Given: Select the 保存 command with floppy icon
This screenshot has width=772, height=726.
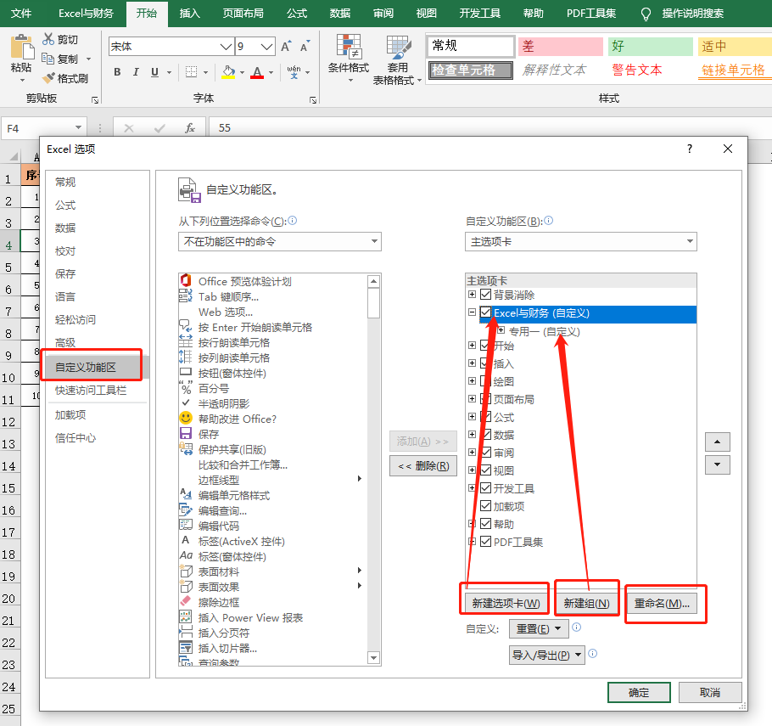Looking at the screenshot, I should point(273,434).
